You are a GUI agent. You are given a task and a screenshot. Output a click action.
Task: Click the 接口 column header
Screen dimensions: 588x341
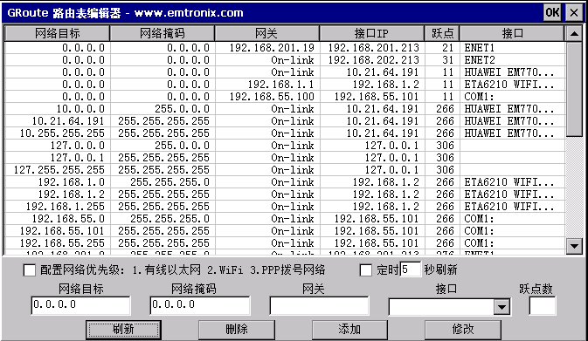pyautogui.click(x=512, y=33)
